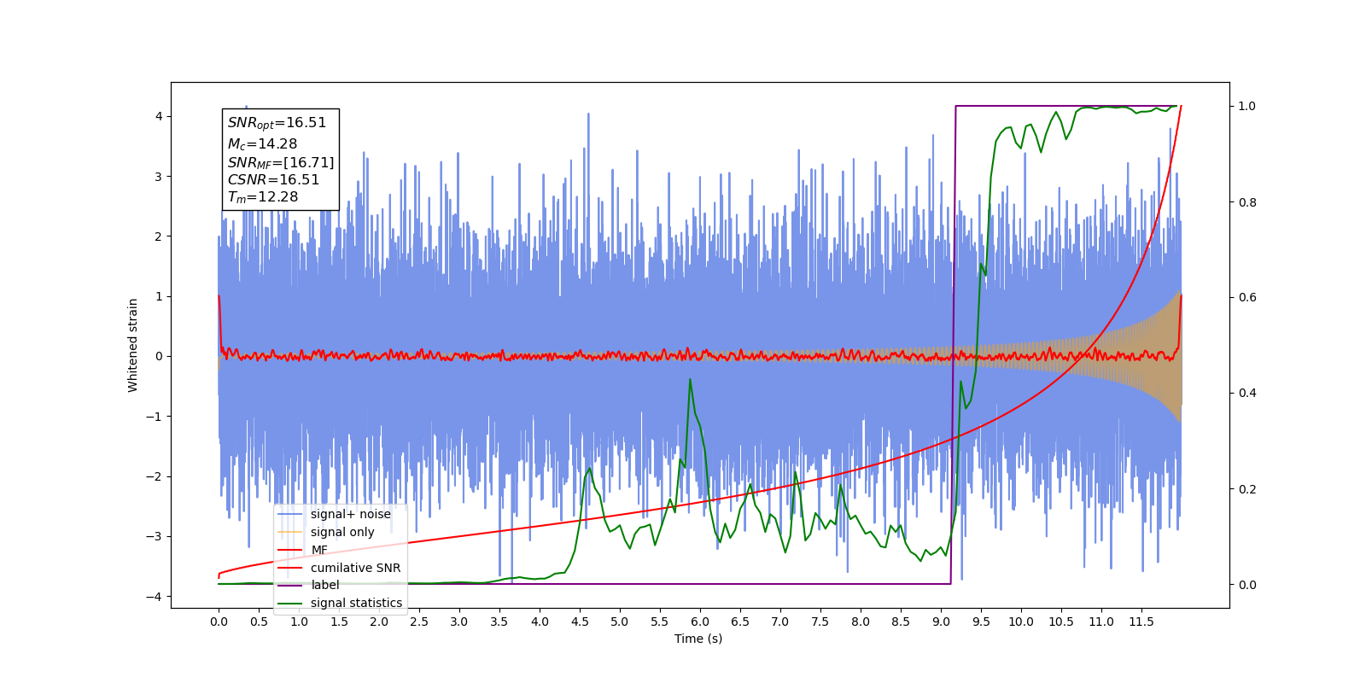Click the left y-axis tick label −4
The image size is (1366, 683).
click(x=155, y=597)
